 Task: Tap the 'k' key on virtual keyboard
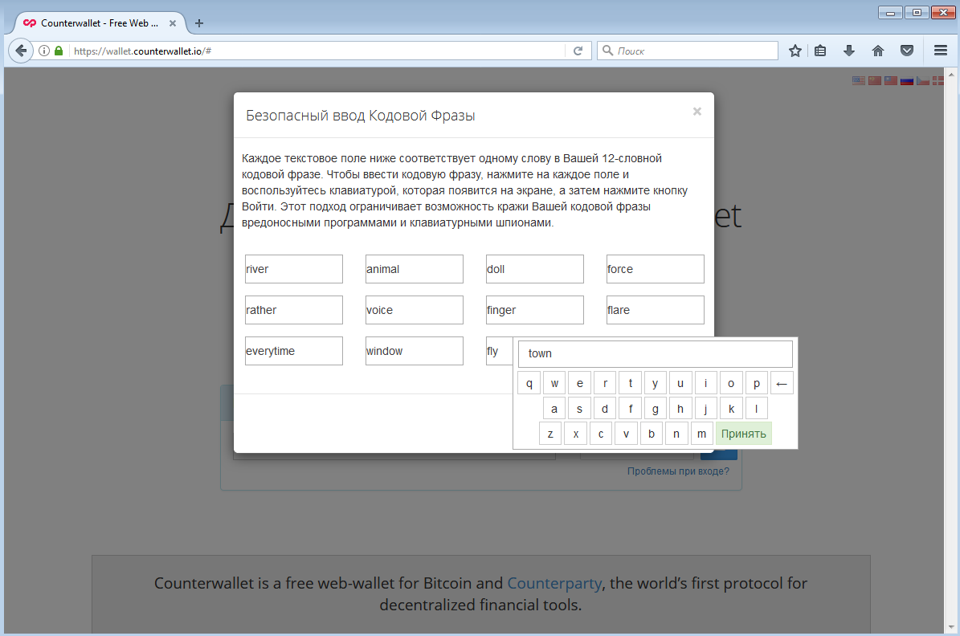731,408
